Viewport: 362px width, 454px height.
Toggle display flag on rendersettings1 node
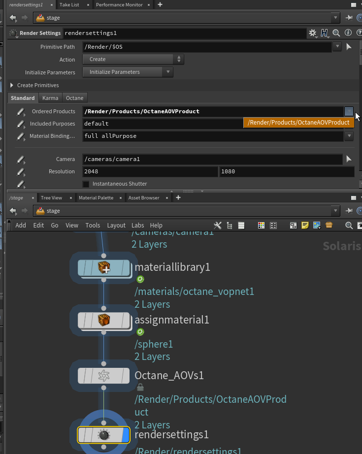(126, 435)
